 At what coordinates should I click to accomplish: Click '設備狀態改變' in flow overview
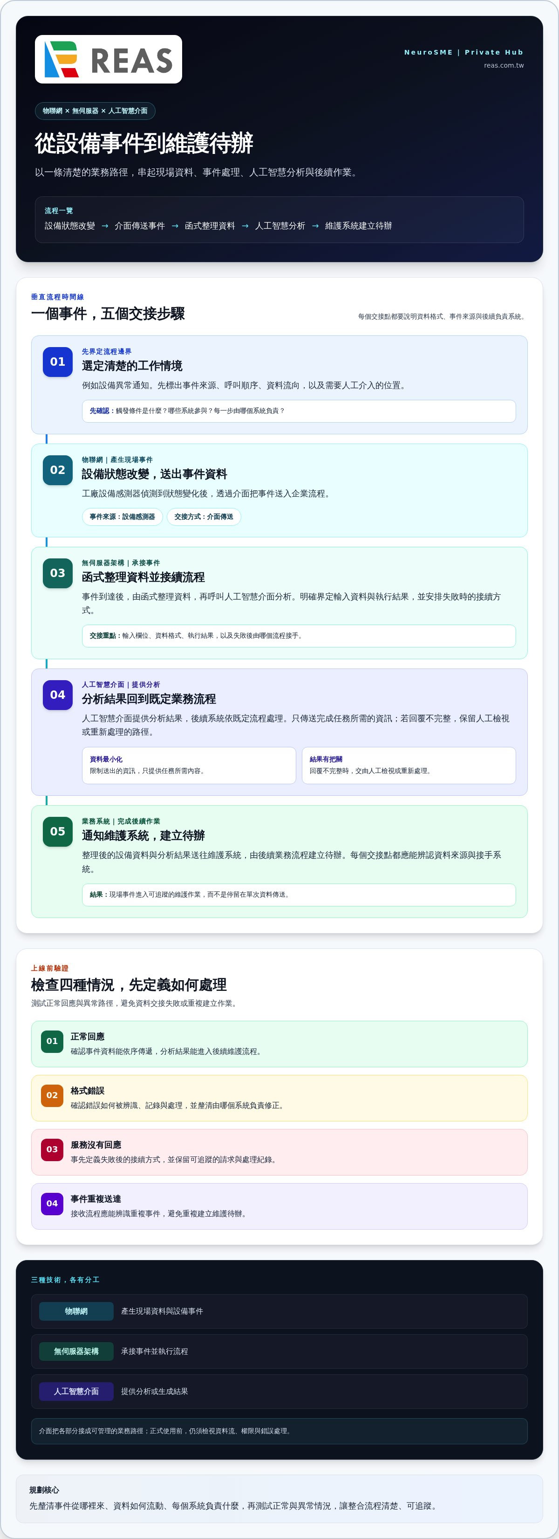pyautogui.click(x=70, y=226)
